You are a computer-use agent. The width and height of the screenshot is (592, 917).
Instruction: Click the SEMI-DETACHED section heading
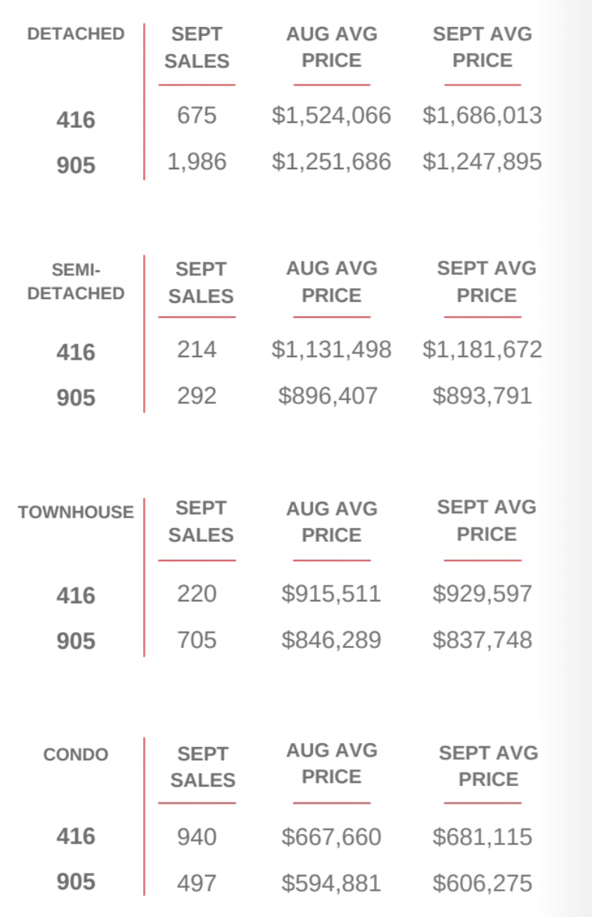[76, 281]
